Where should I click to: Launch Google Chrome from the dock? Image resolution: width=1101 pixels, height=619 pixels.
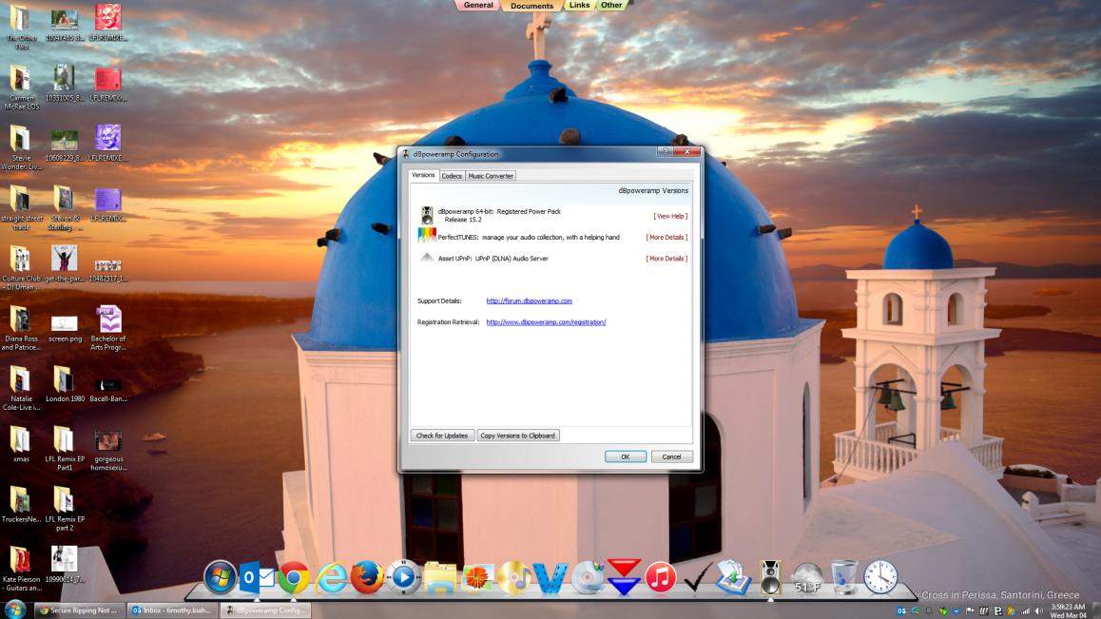(294, 577)
